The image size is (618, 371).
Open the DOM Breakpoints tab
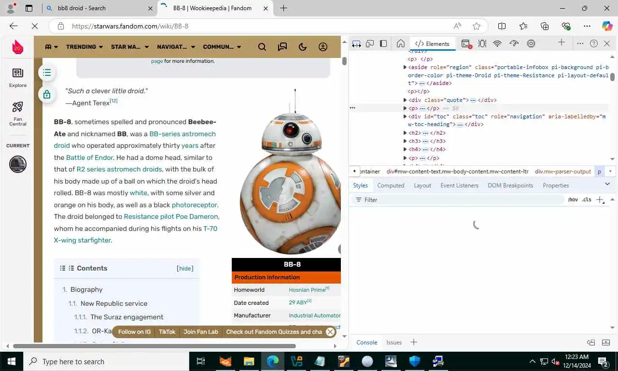pyautogui.click(x=510, y=185)
